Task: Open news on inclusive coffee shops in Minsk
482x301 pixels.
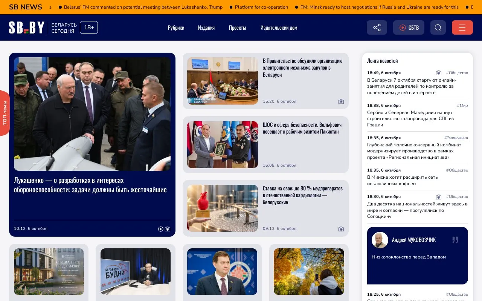Action: click(403, 181)
